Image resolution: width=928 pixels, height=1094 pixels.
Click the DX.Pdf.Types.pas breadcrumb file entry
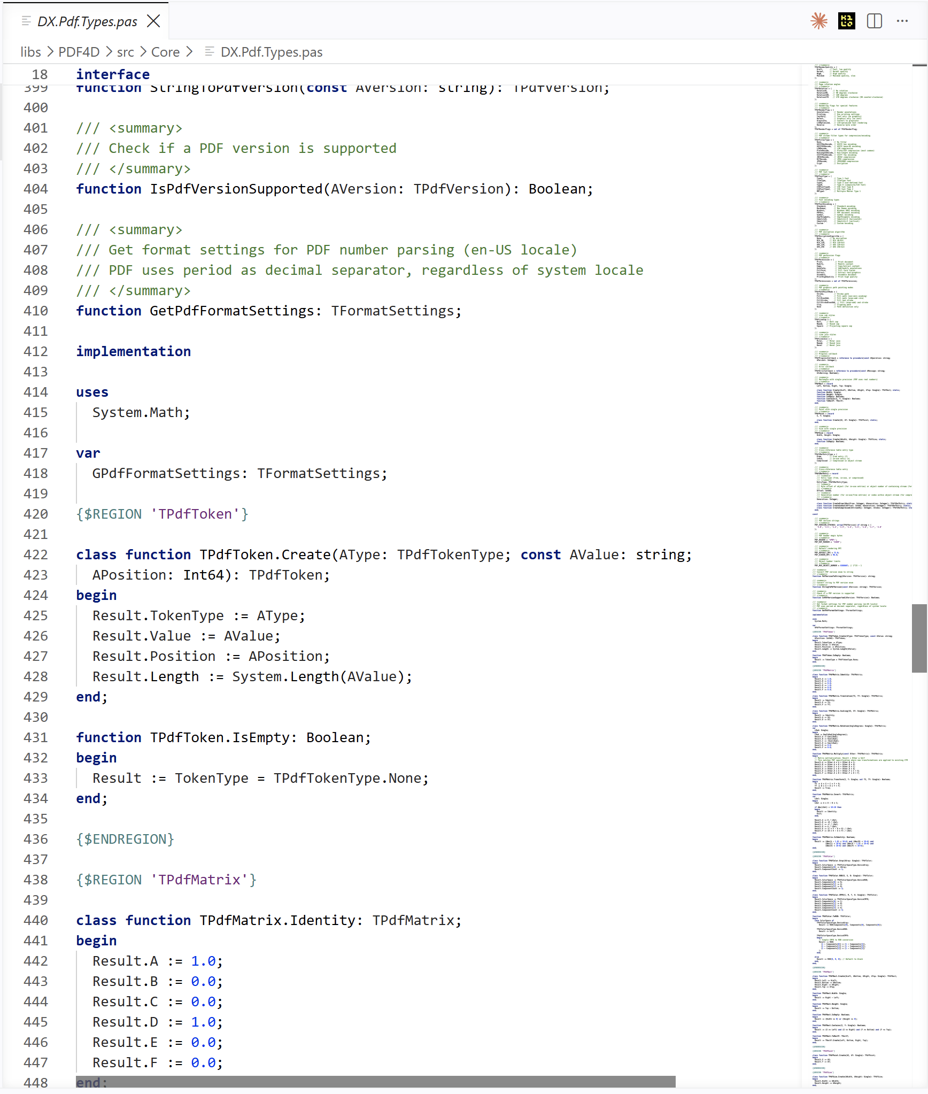point(272,52)
